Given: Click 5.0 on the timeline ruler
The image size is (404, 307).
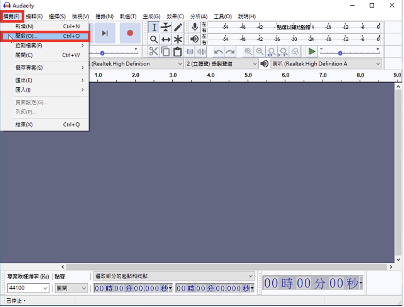Looking at the screenshot, I should coord(248,75).
